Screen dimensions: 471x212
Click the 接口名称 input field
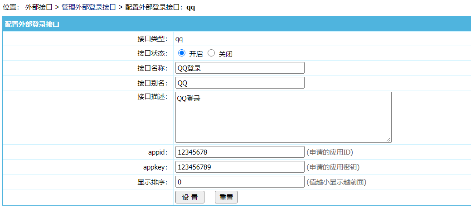[x=240, y=68]
